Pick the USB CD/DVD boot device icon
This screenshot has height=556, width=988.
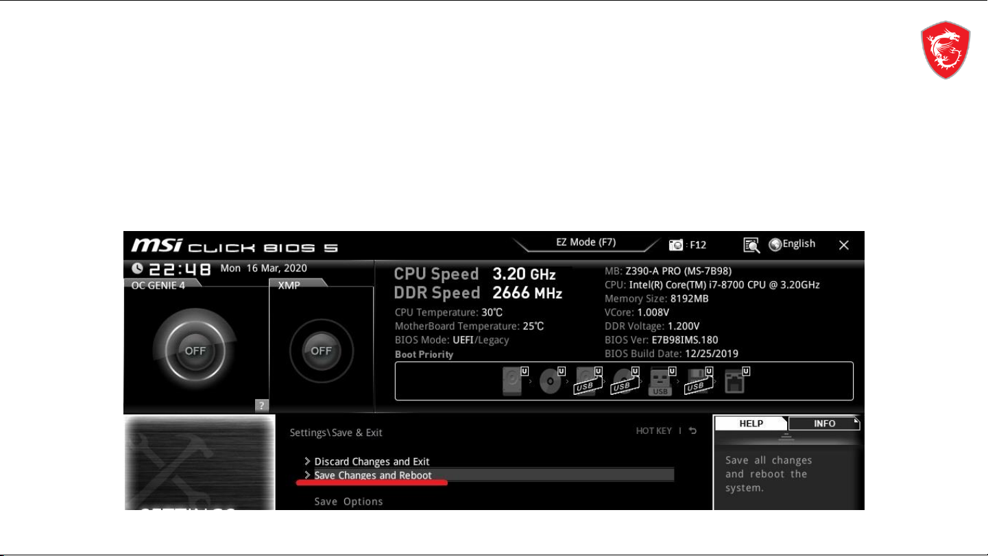[626, 381]
